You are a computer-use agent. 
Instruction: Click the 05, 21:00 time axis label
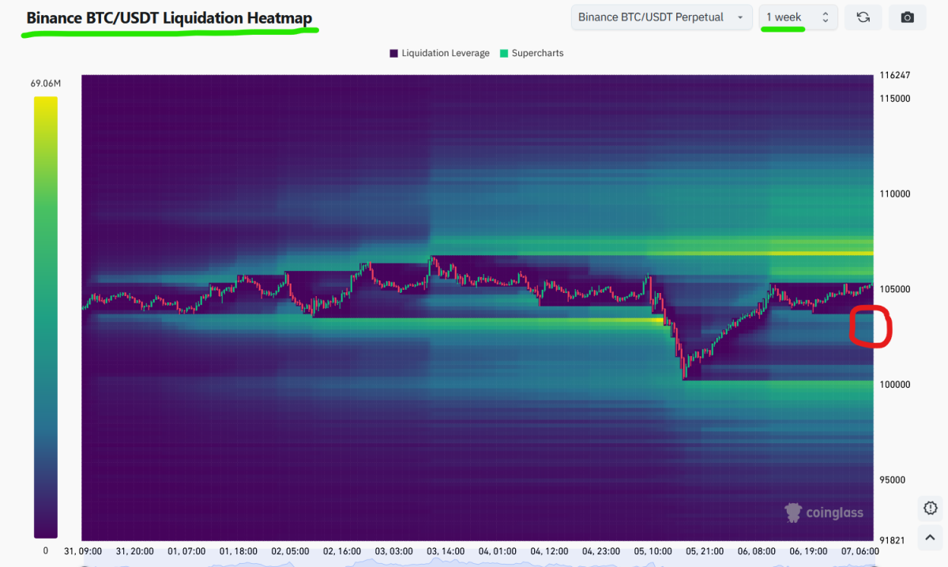click(703, 551)
